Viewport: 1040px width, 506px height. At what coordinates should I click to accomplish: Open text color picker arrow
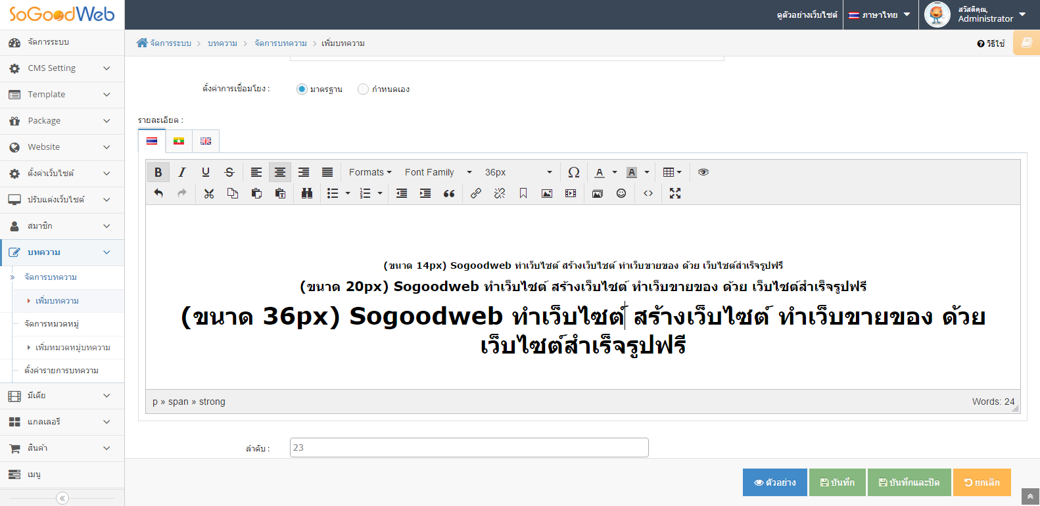point(615,172)
